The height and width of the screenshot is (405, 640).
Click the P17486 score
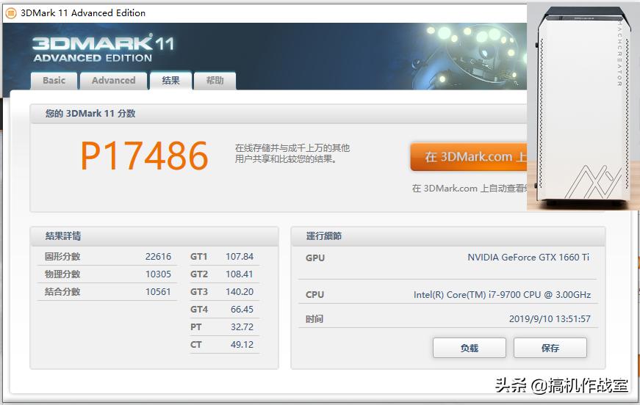[x=144, y=156]
